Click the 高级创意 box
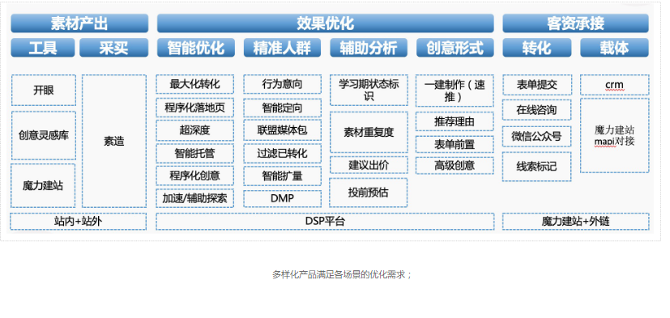Screen dimensions: 670x318 pos(454,165)
